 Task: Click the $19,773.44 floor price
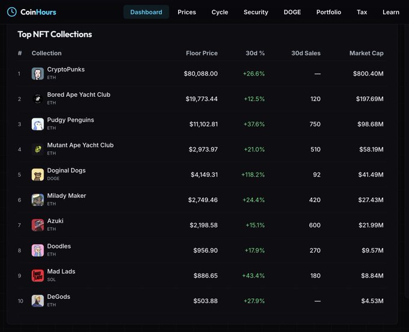201,99
